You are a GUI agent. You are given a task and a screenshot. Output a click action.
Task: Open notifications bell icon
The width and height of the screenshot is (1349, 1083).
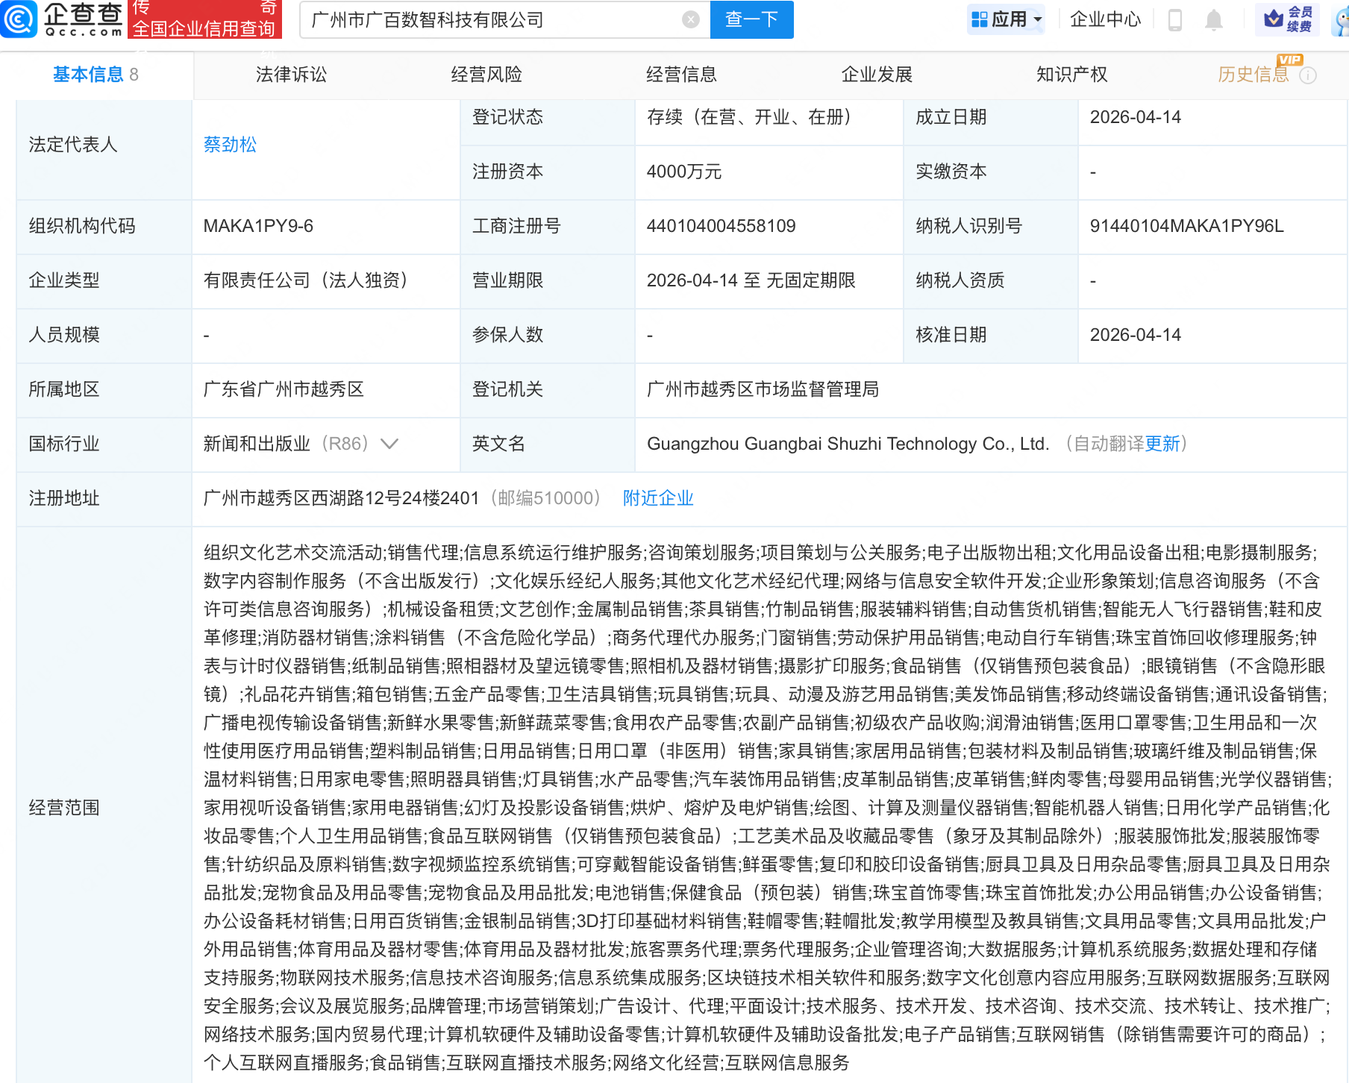point(1214,20)
